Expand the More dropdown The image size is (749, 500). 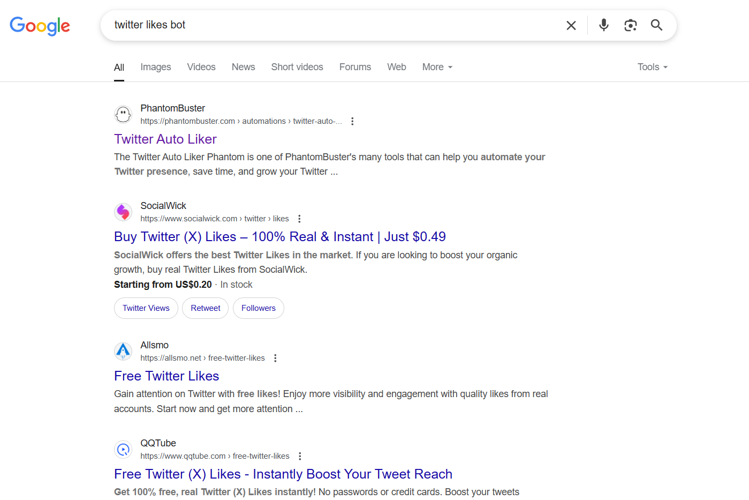437,67
